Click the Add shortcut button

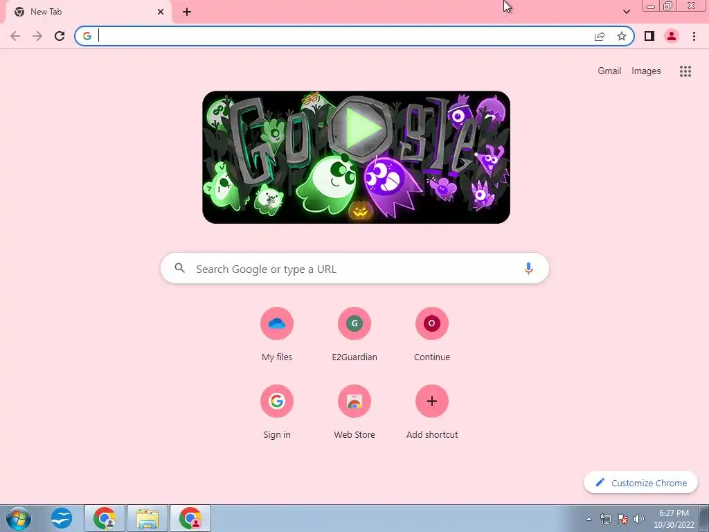[432, 411]
